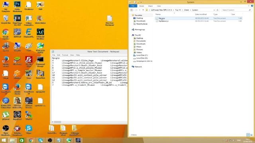Sort files by Type column header
The height and width of the screenshot is (143, 255).
click(x=215, y=14)
